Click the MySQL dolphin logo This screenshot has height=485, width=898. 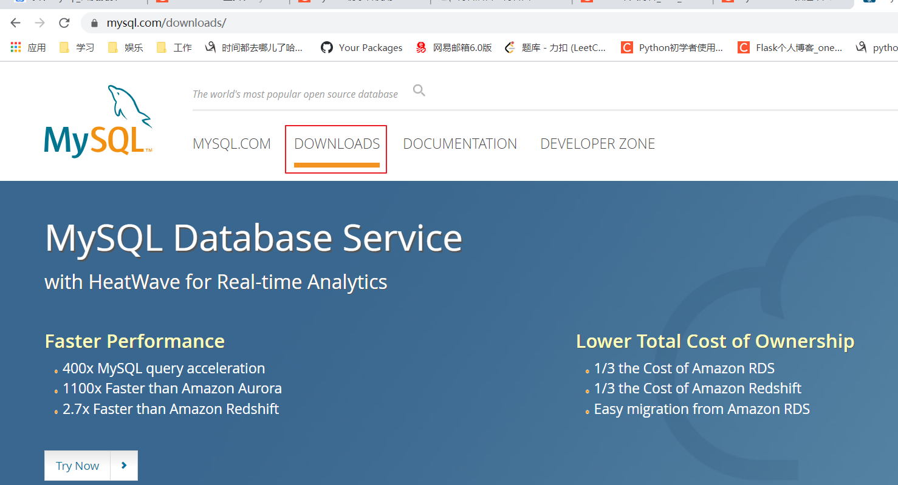[x=98, y=121]
